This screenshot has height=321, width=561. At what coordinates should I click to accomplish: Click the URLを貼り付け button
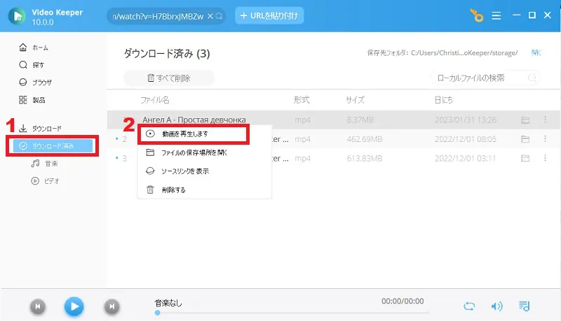coord(270,15)
